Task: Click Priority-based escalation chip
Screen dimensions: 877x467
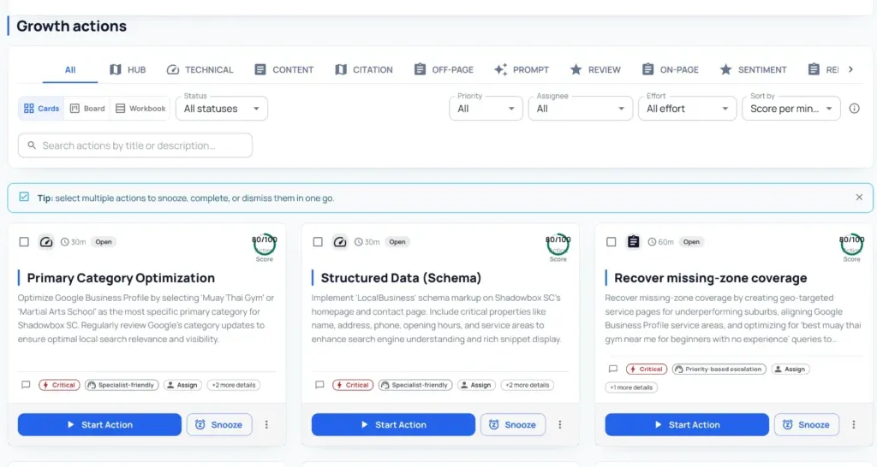Action: coord(719,369)
